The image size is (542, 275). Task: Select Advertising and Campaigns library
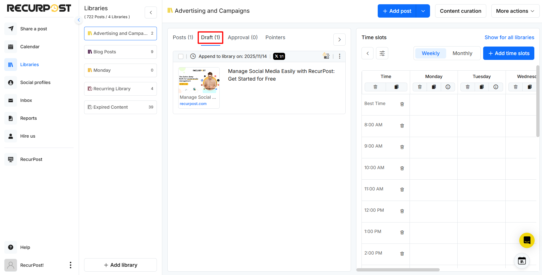click(x=121, y=33)
